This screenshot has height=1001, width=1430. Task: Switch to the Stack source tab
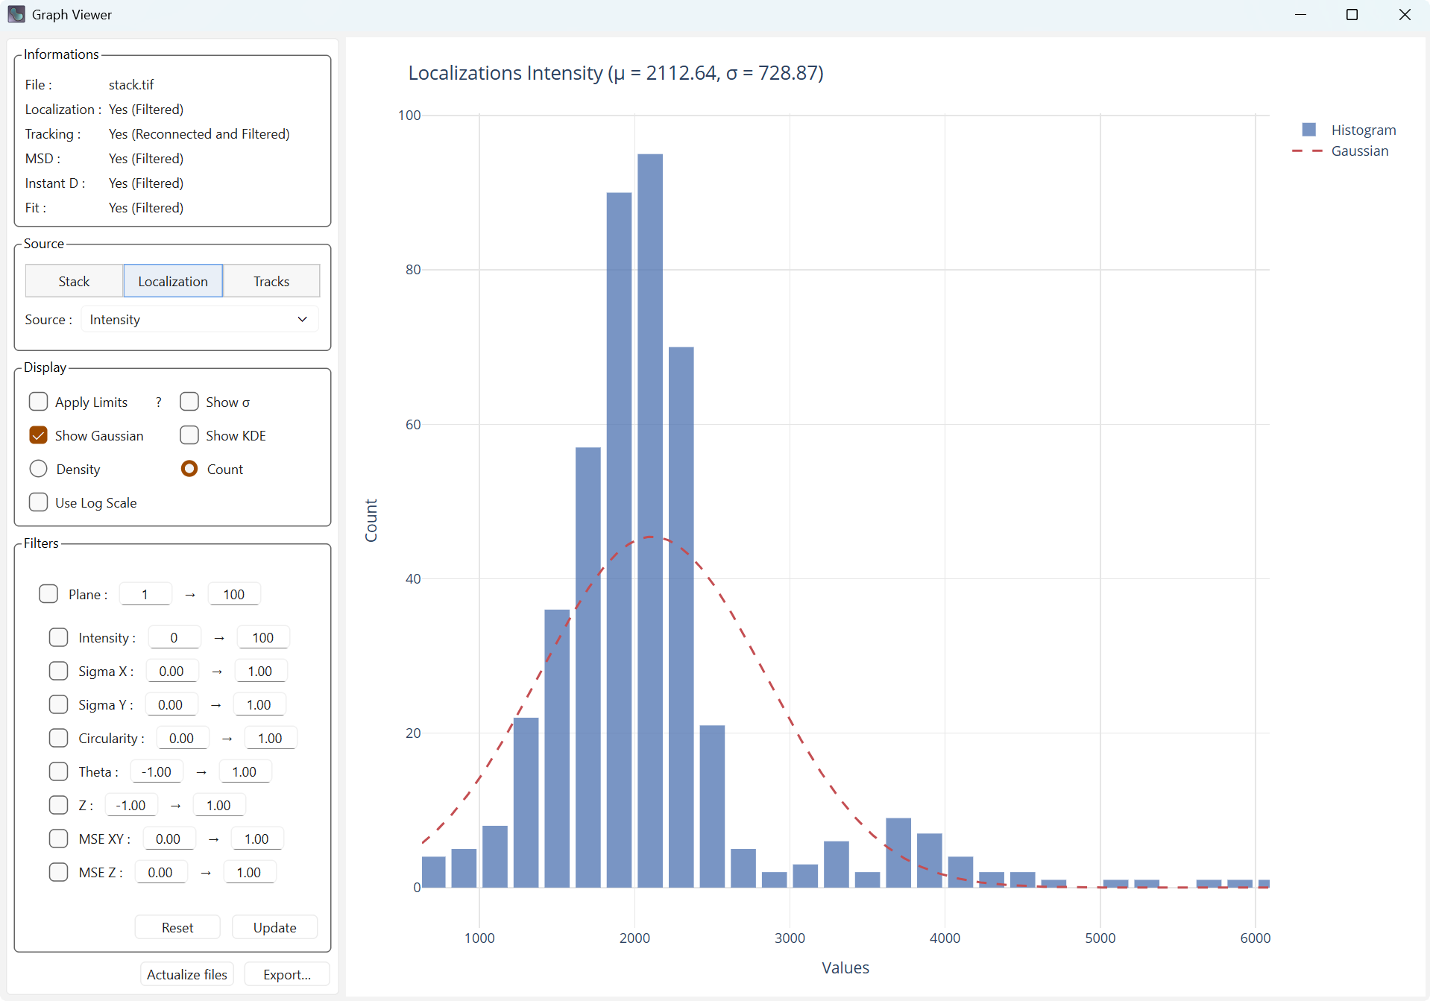[x=73, y=281]
